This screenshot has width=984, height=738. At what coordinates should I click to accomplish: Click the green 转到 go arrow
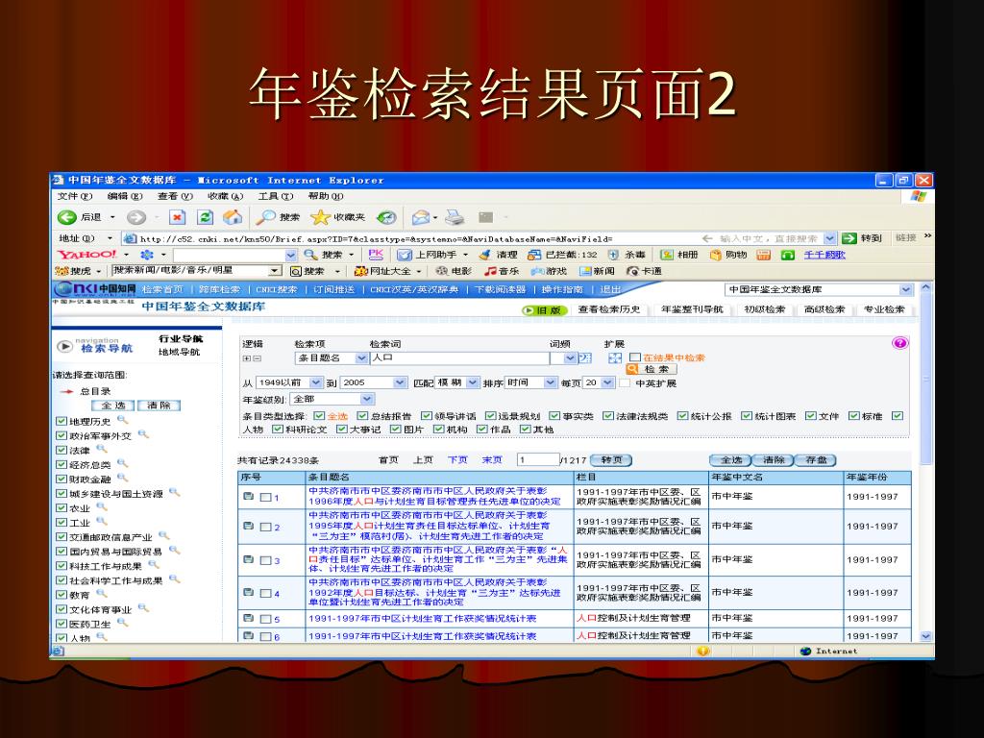tap(849, 238)
